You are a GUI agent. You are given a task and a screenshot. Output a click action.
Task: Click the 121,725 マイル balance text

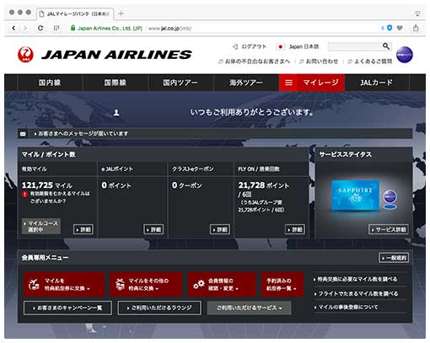[x=47, y=185]
